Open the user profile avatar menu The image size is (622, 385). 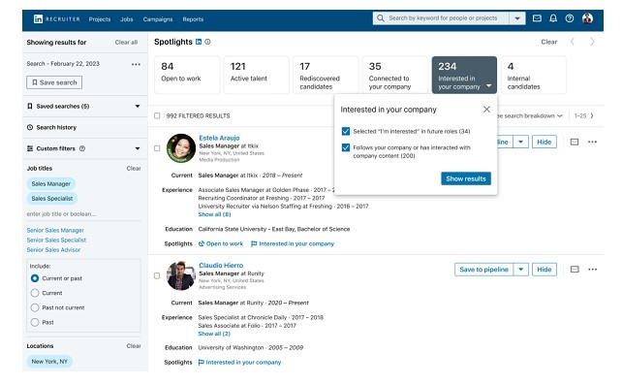click(587, 18)
